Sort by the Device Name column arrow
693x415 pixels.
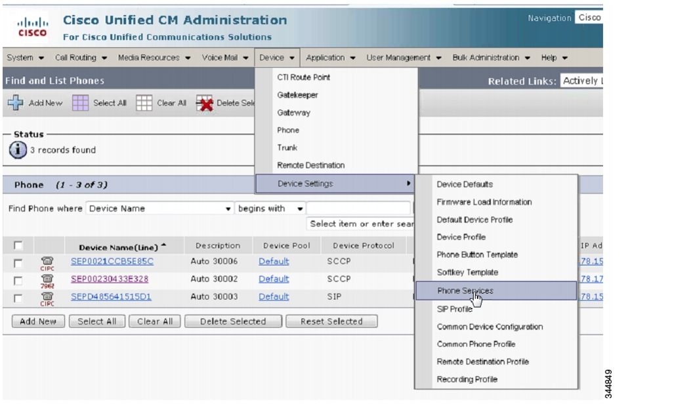(x=164, y=245)
